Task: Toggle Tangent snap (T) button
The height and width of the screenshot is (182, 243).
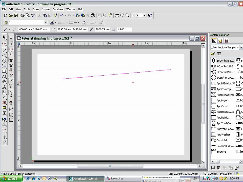Action: point(11,98)
